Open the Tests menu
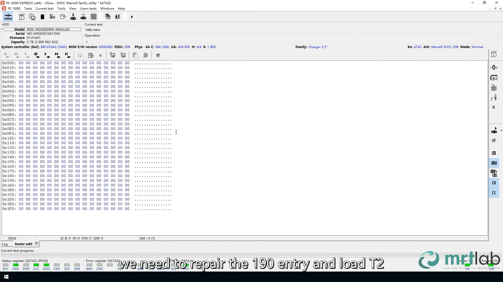This screenshot has height=282, width=503. [28, 9]
